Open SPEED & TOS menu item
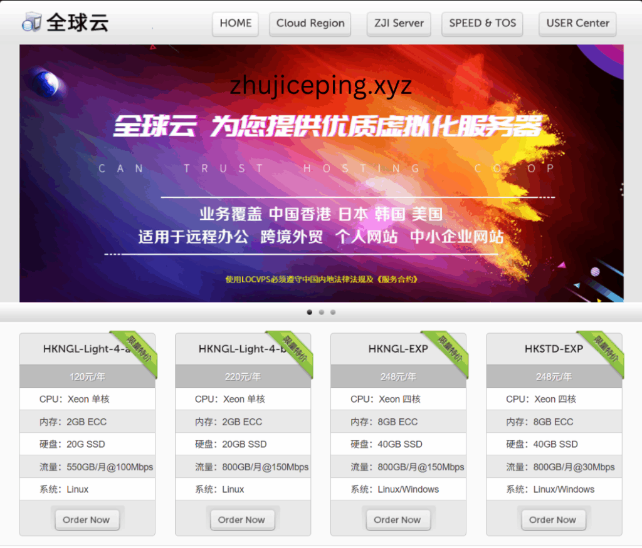Image resolution: width=642 pixels, height=548 pixels. [482, 24]
